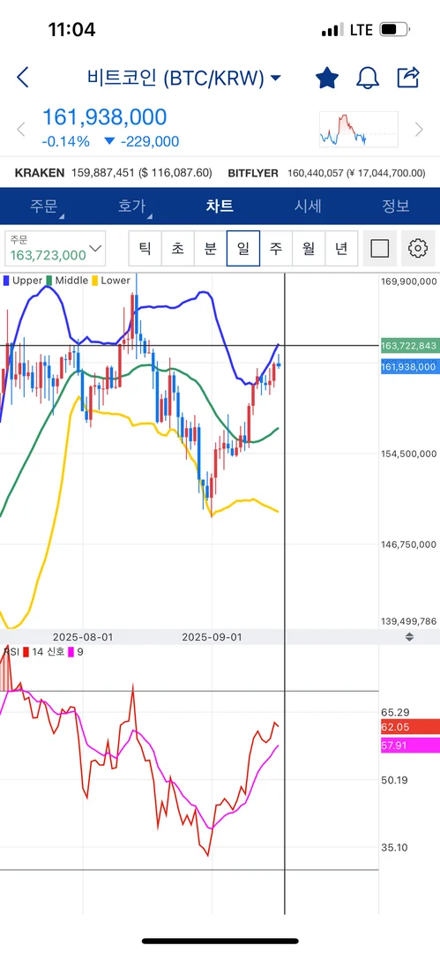
Task: Open chart settings gear icon
Action: 417,248
